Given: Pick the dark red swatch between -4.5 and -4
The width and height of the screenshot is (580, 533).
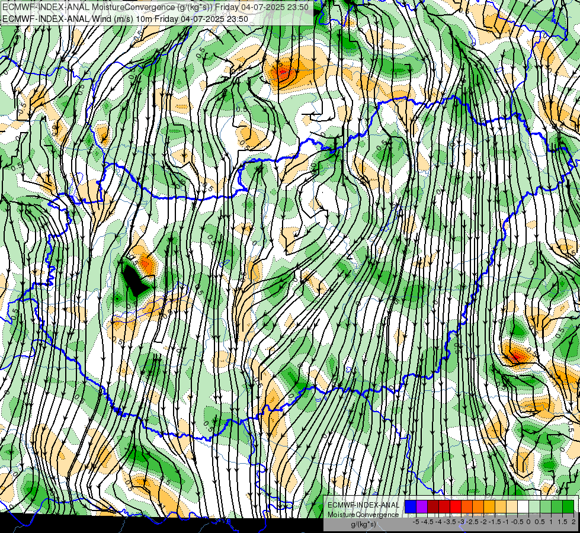Looking at the screenshot, I should (x=433, y=507).
